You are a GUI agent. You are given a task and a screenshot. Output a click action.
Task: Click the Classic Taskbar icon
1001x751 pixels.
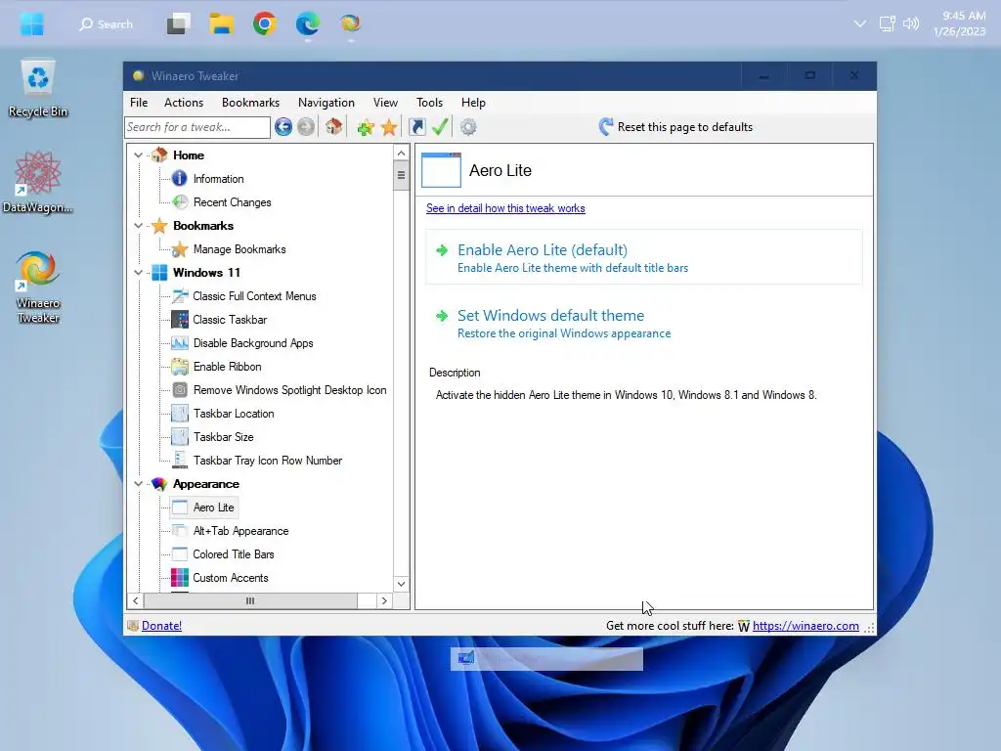[180, 320]
